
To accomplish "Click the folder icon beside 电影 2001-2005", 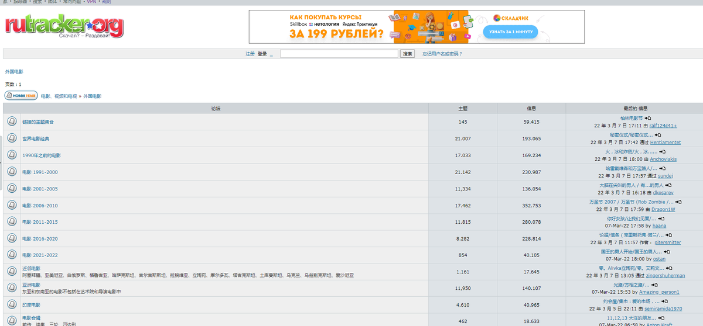I will click(x=12, y=189).
